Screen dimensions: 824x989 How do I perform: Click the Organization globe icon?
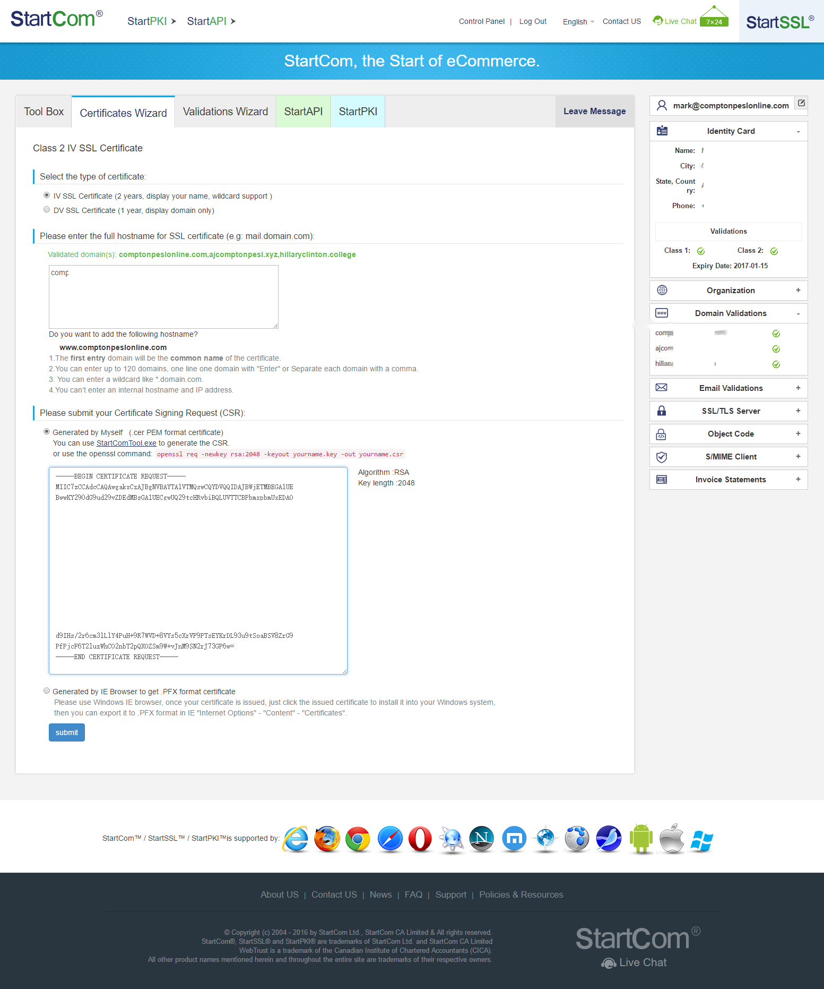(662, 290)
